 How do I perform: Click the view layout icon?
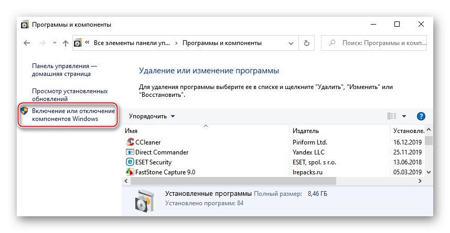tap(392, 116)
